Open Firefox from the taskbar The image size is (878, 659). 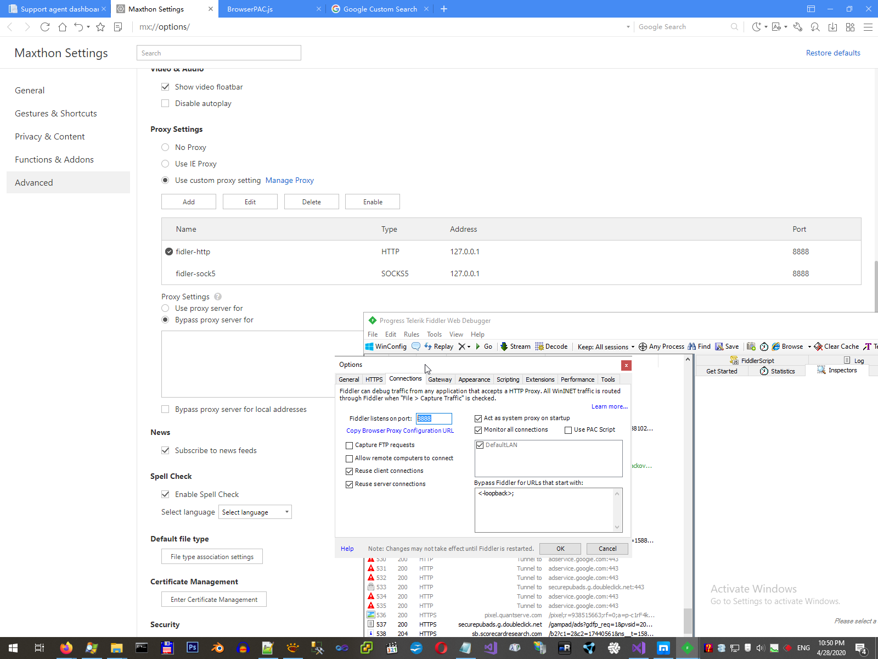coord(66,648)
